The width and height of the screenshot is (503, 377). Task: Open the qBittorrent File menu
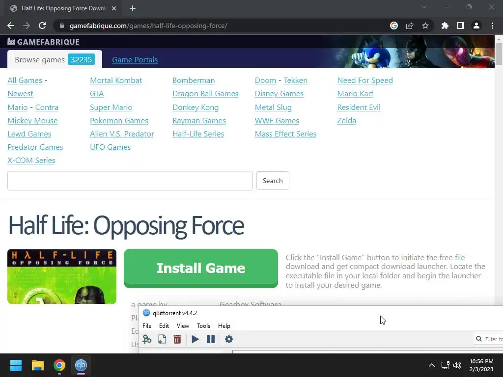(147, 326)
